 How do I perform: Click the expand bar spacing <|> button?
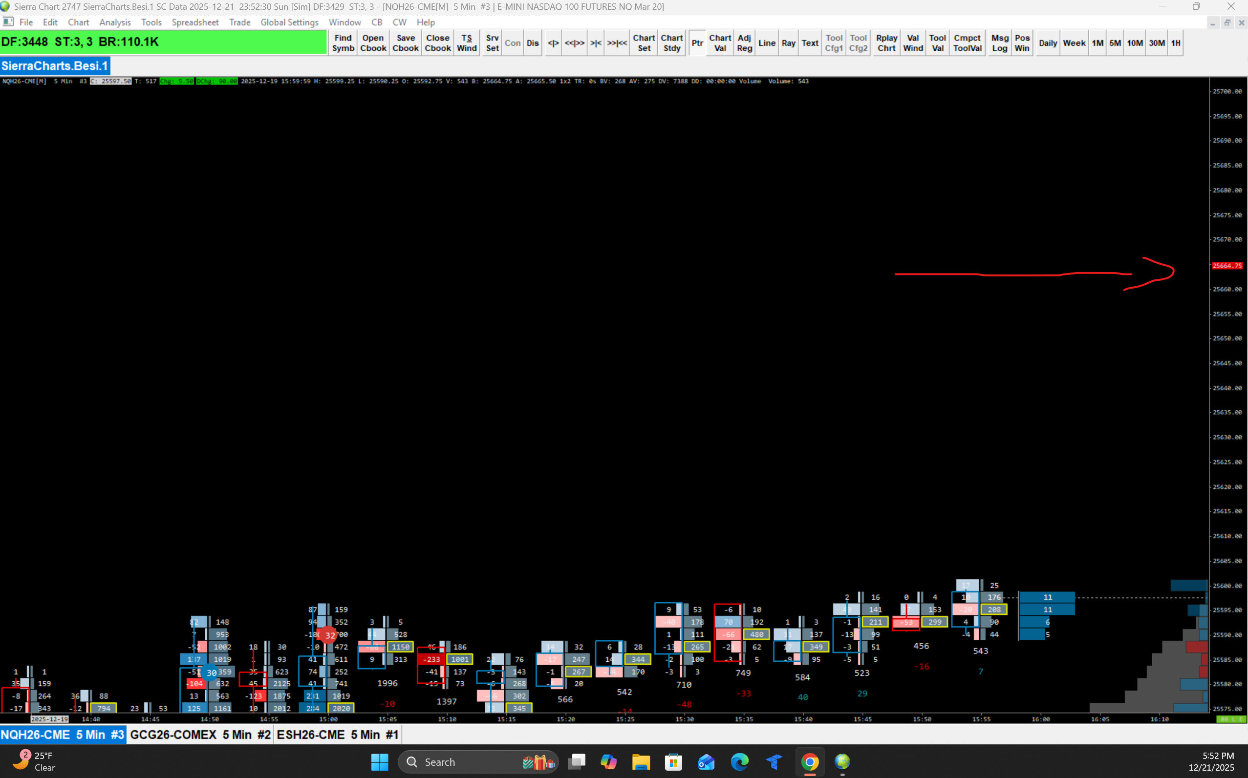(553, 43)
